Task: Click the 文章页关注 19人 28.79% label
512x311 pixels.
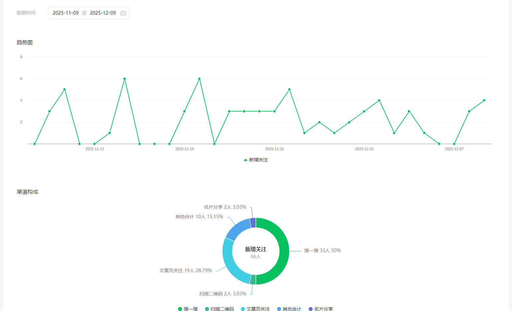Action: [185, 270]
